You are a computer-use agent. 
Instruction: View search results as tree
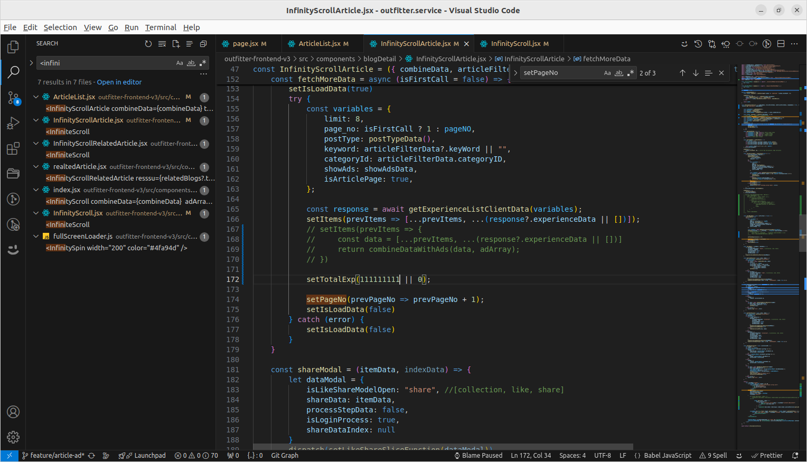190,44
